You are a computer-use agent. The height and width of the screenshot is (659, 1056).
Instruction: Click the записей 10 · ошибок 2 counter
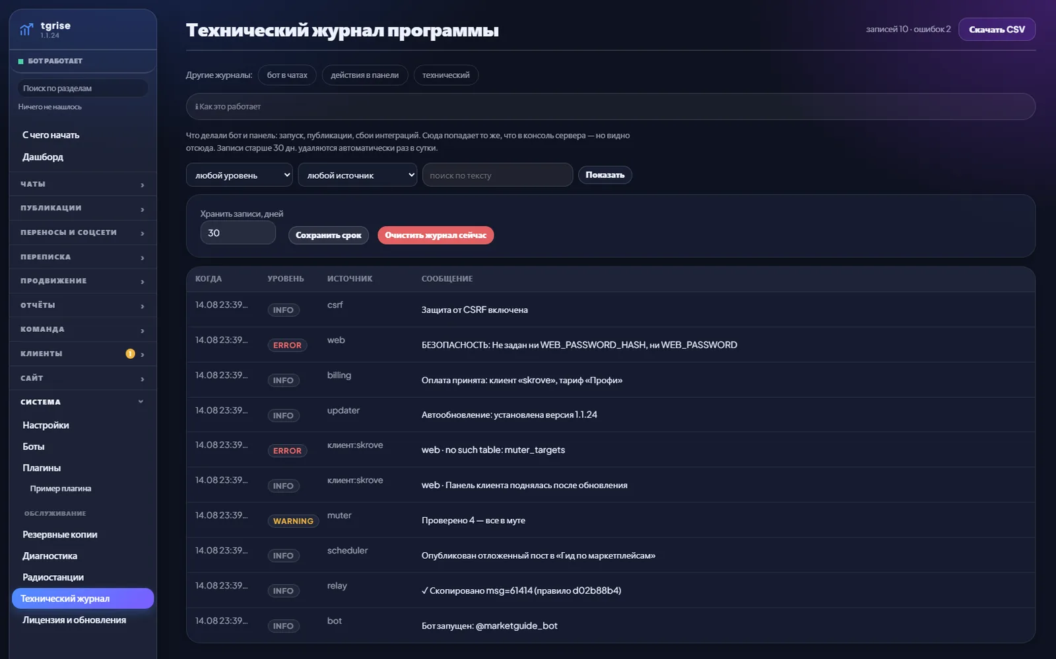pyautogui.click(x=908, y=30)
